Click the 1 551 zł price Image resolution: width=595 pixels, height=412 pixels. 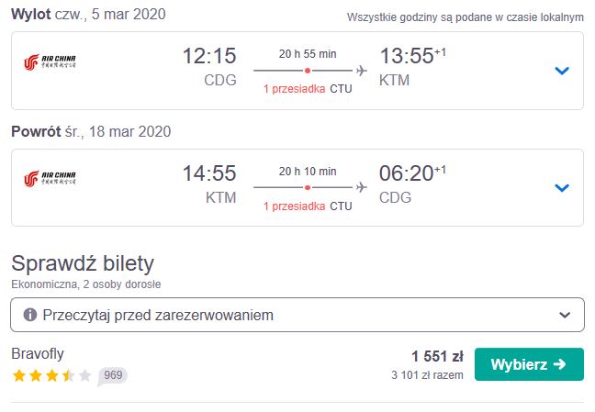point(437,357)
